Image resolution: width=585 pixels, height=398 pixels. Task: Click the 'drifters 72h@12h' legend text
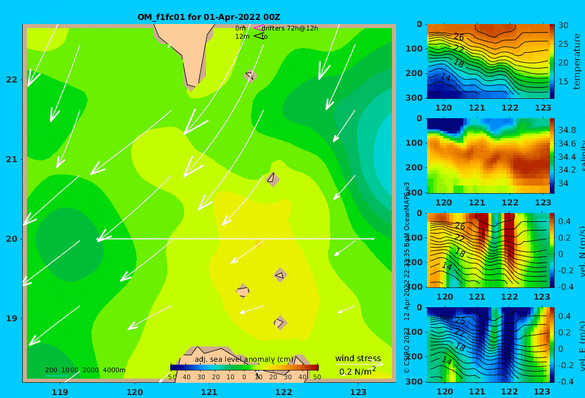pos(290,28)
